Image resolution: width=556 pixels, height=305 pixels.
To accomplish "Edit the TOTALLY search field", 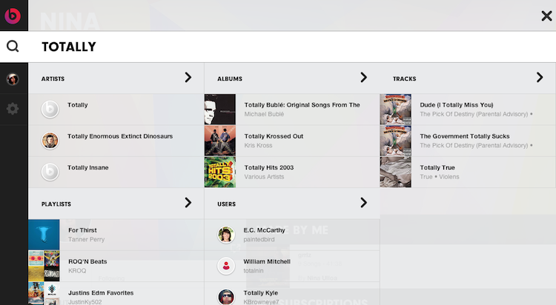I will click(x=291, y=47).
